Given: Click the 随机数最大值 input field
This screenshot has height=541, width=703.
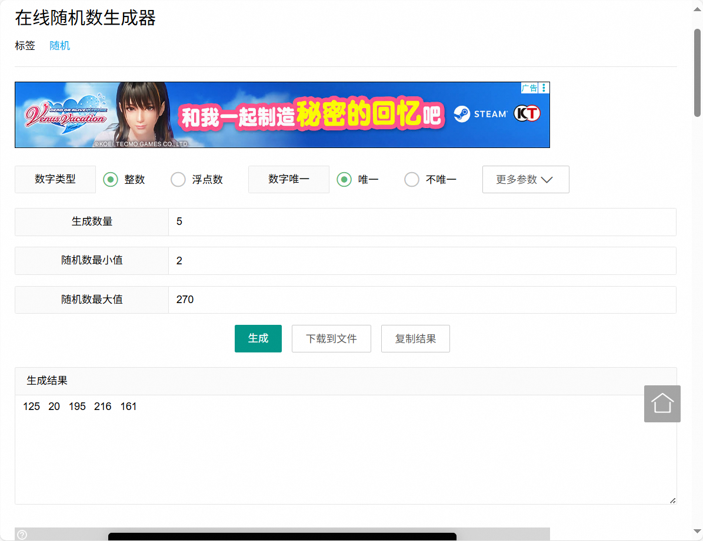Looking at the screenshot, I should pyautogui.click(x=422, y=300).
